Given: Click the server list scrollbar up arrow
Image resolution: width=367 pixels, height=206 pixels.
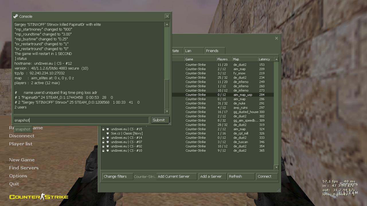Looking at the screenshot, I should coord(276,59).
